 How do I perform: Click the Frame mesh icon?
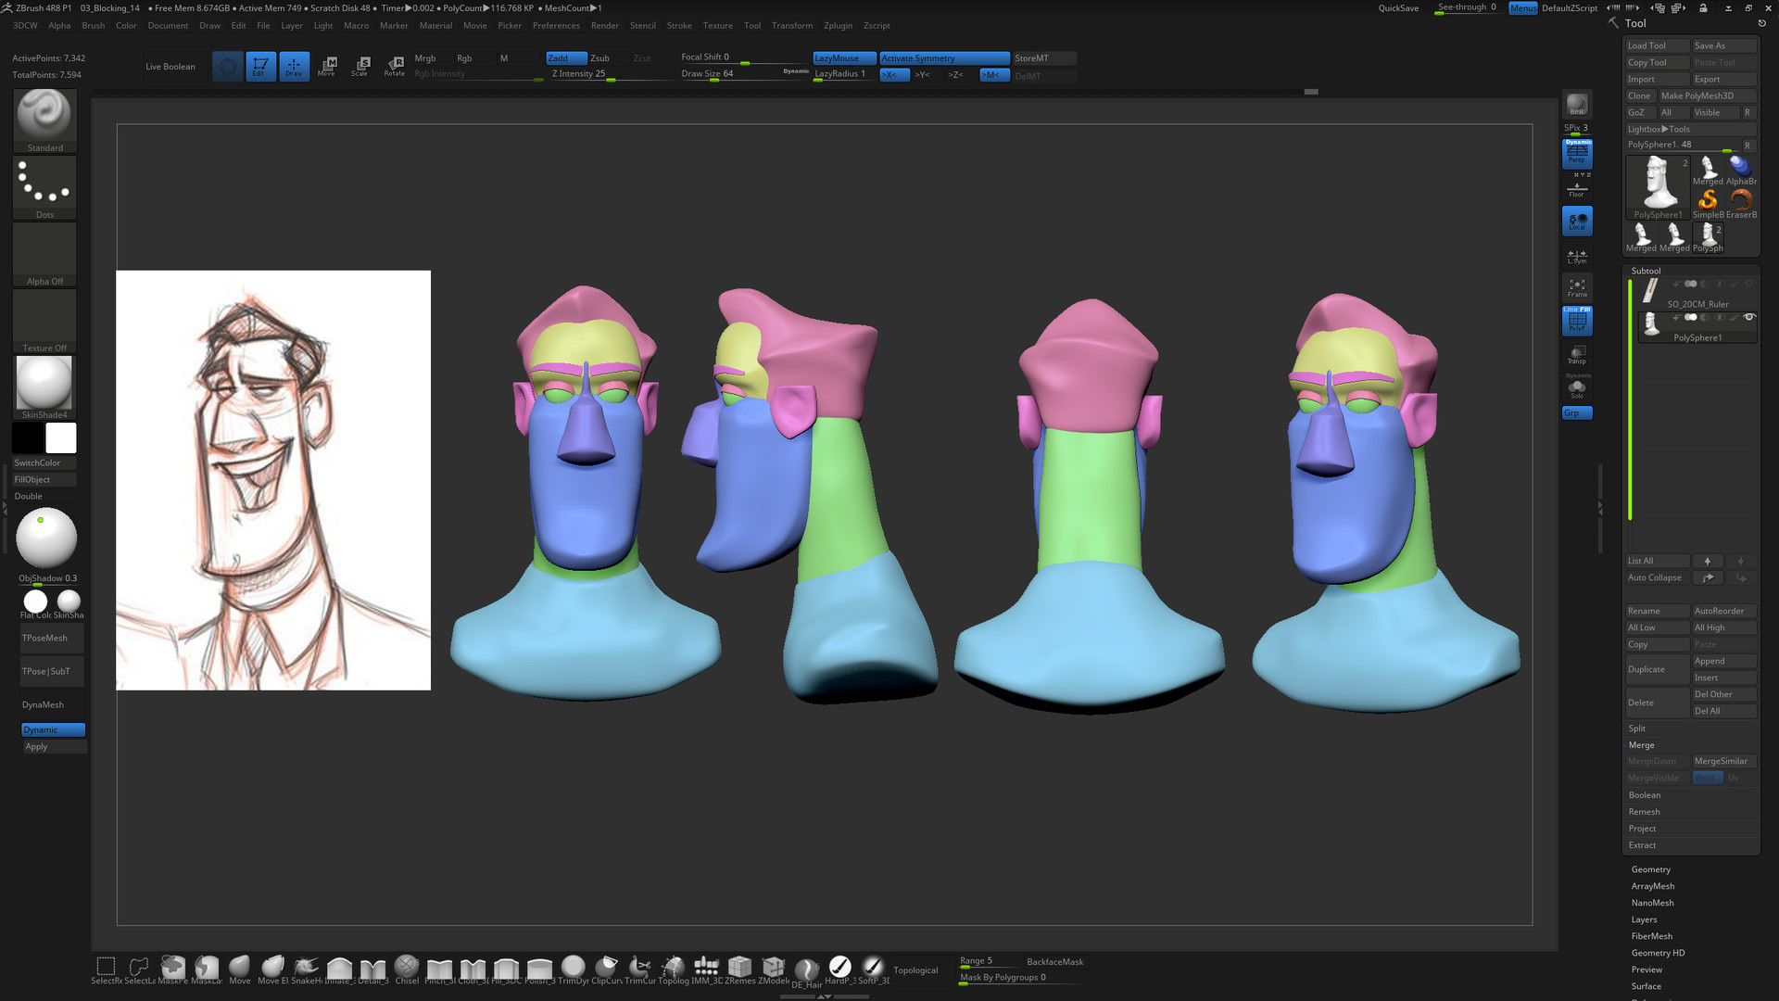pyautogui.click(x=1577, y=287)
